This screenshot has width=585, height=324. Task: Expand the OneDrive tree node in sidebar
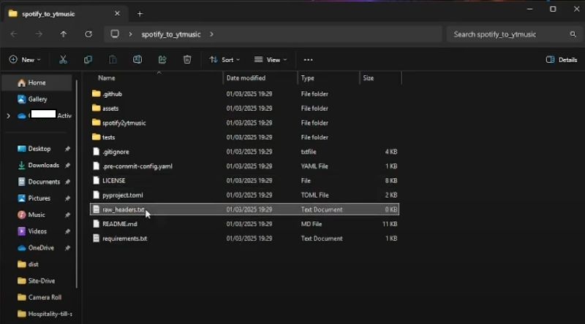8,115
